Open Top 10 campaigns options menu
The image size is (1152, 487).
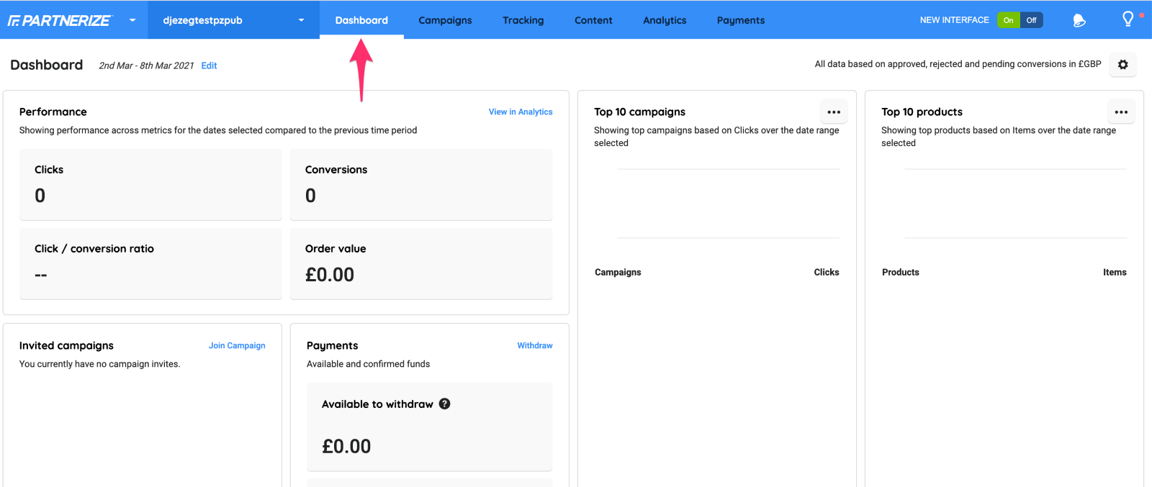coord(834,112)
